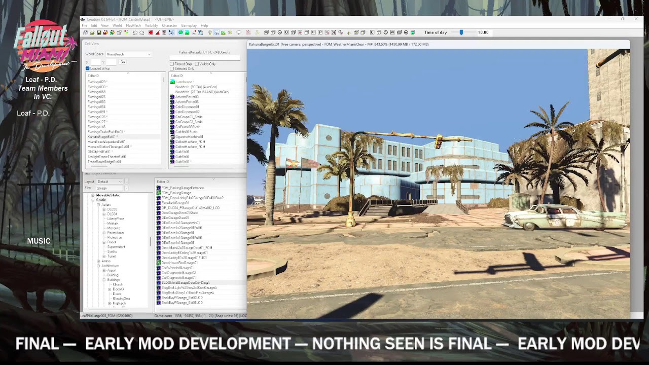Click the small button beside the garage filter
The width and height of the screenshot is (649, 365).
tap(126, 188)
